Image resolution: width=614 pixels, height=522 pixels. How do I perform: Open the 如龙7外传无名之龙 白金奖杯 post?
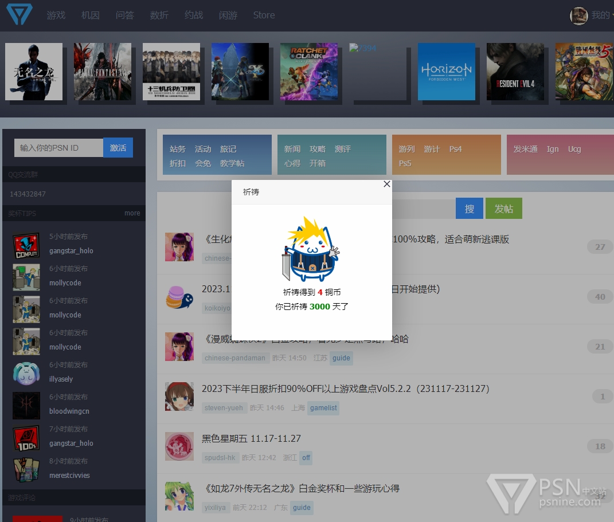tap(301, 488)
